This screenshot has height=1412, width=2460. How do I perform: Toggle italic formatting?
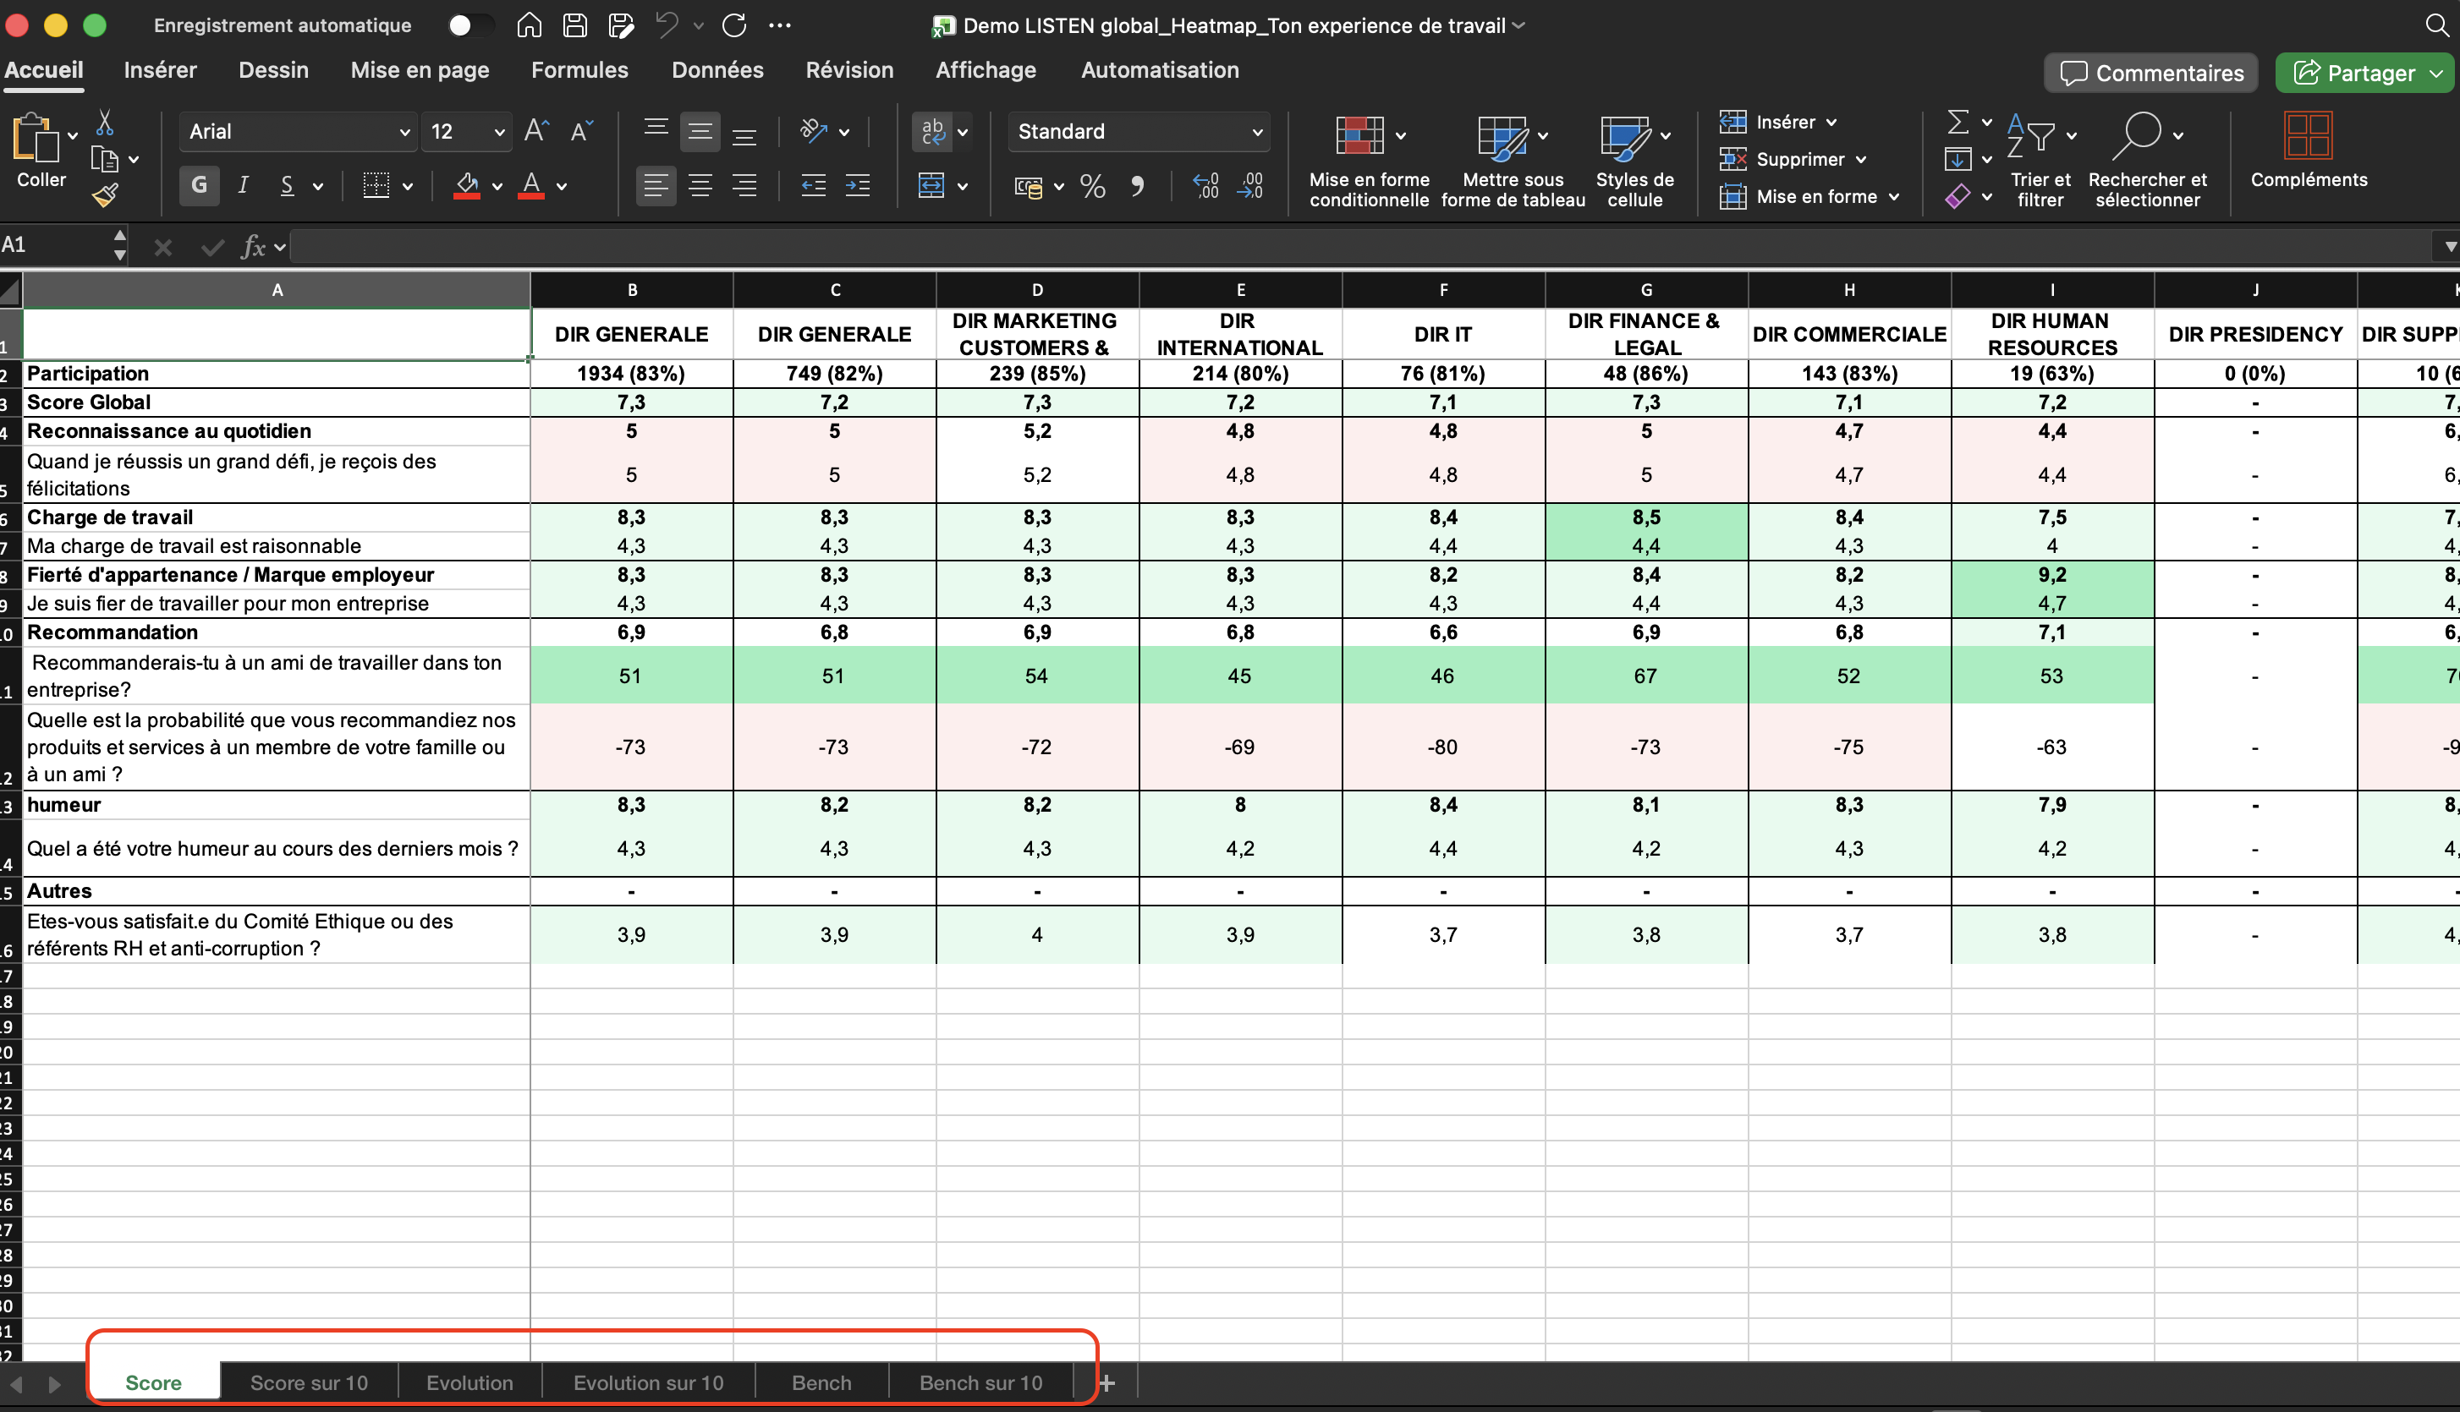point(244,185)
